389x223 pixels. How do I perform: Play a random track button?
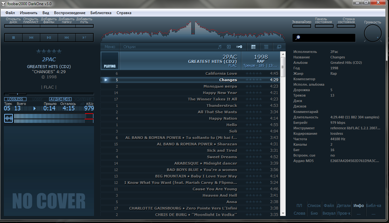[84, 38]
